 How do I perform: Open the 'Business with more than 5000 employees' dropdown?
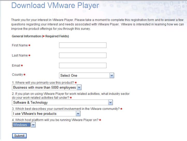coord(47,88)
